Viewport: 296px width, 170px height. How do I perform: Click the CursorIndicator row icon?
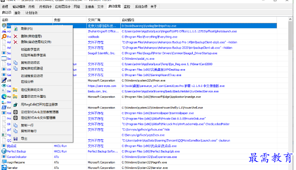(4, 157)
